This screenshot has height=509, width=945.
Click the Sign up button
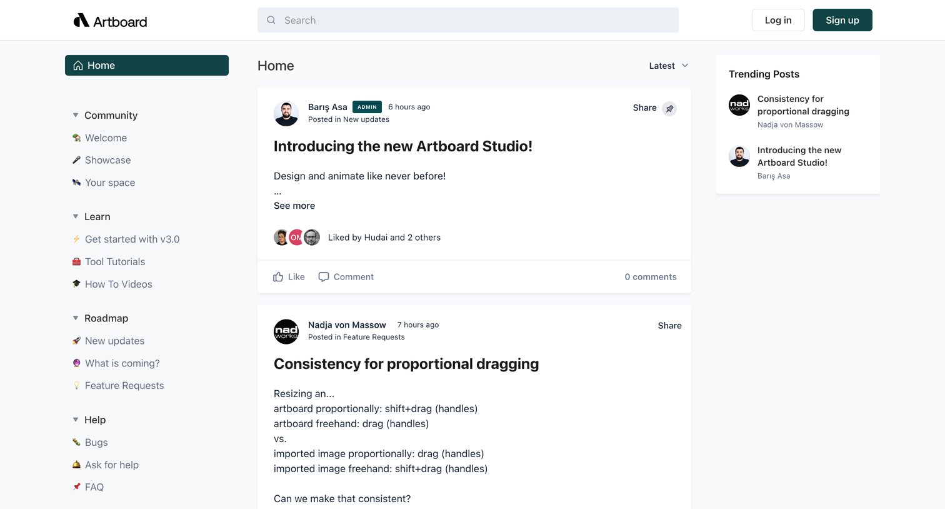pyautogui.click(x=842, y=20)
